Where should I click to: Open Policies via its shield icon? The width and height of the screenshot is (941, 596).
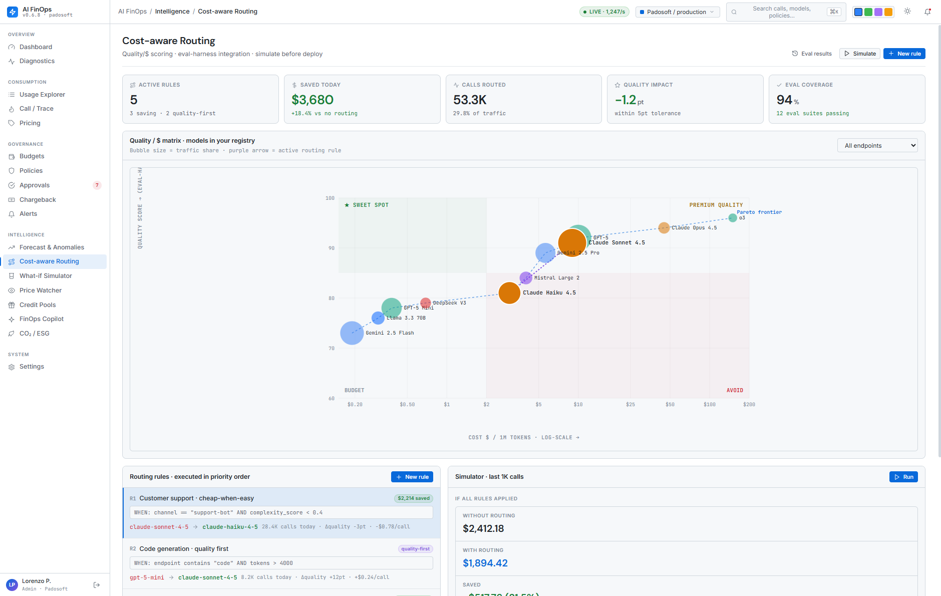click(x=12, y=171)
